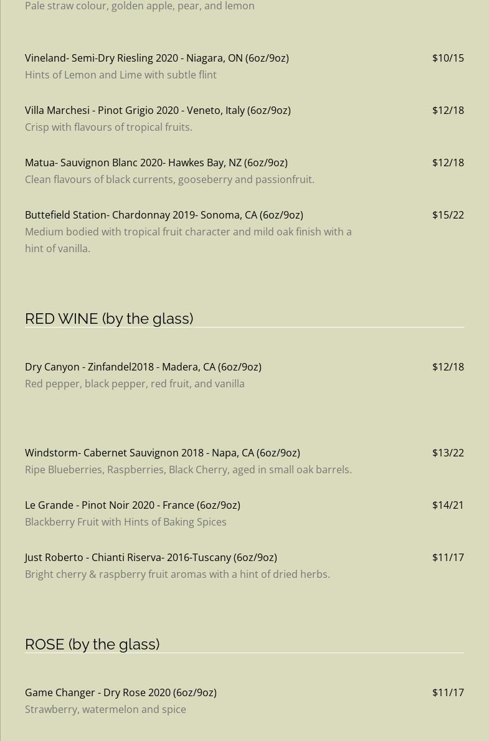
Task: Select Villa Marchesi Pinot Grigio 2020 title
Action: (x=158, y=111)
